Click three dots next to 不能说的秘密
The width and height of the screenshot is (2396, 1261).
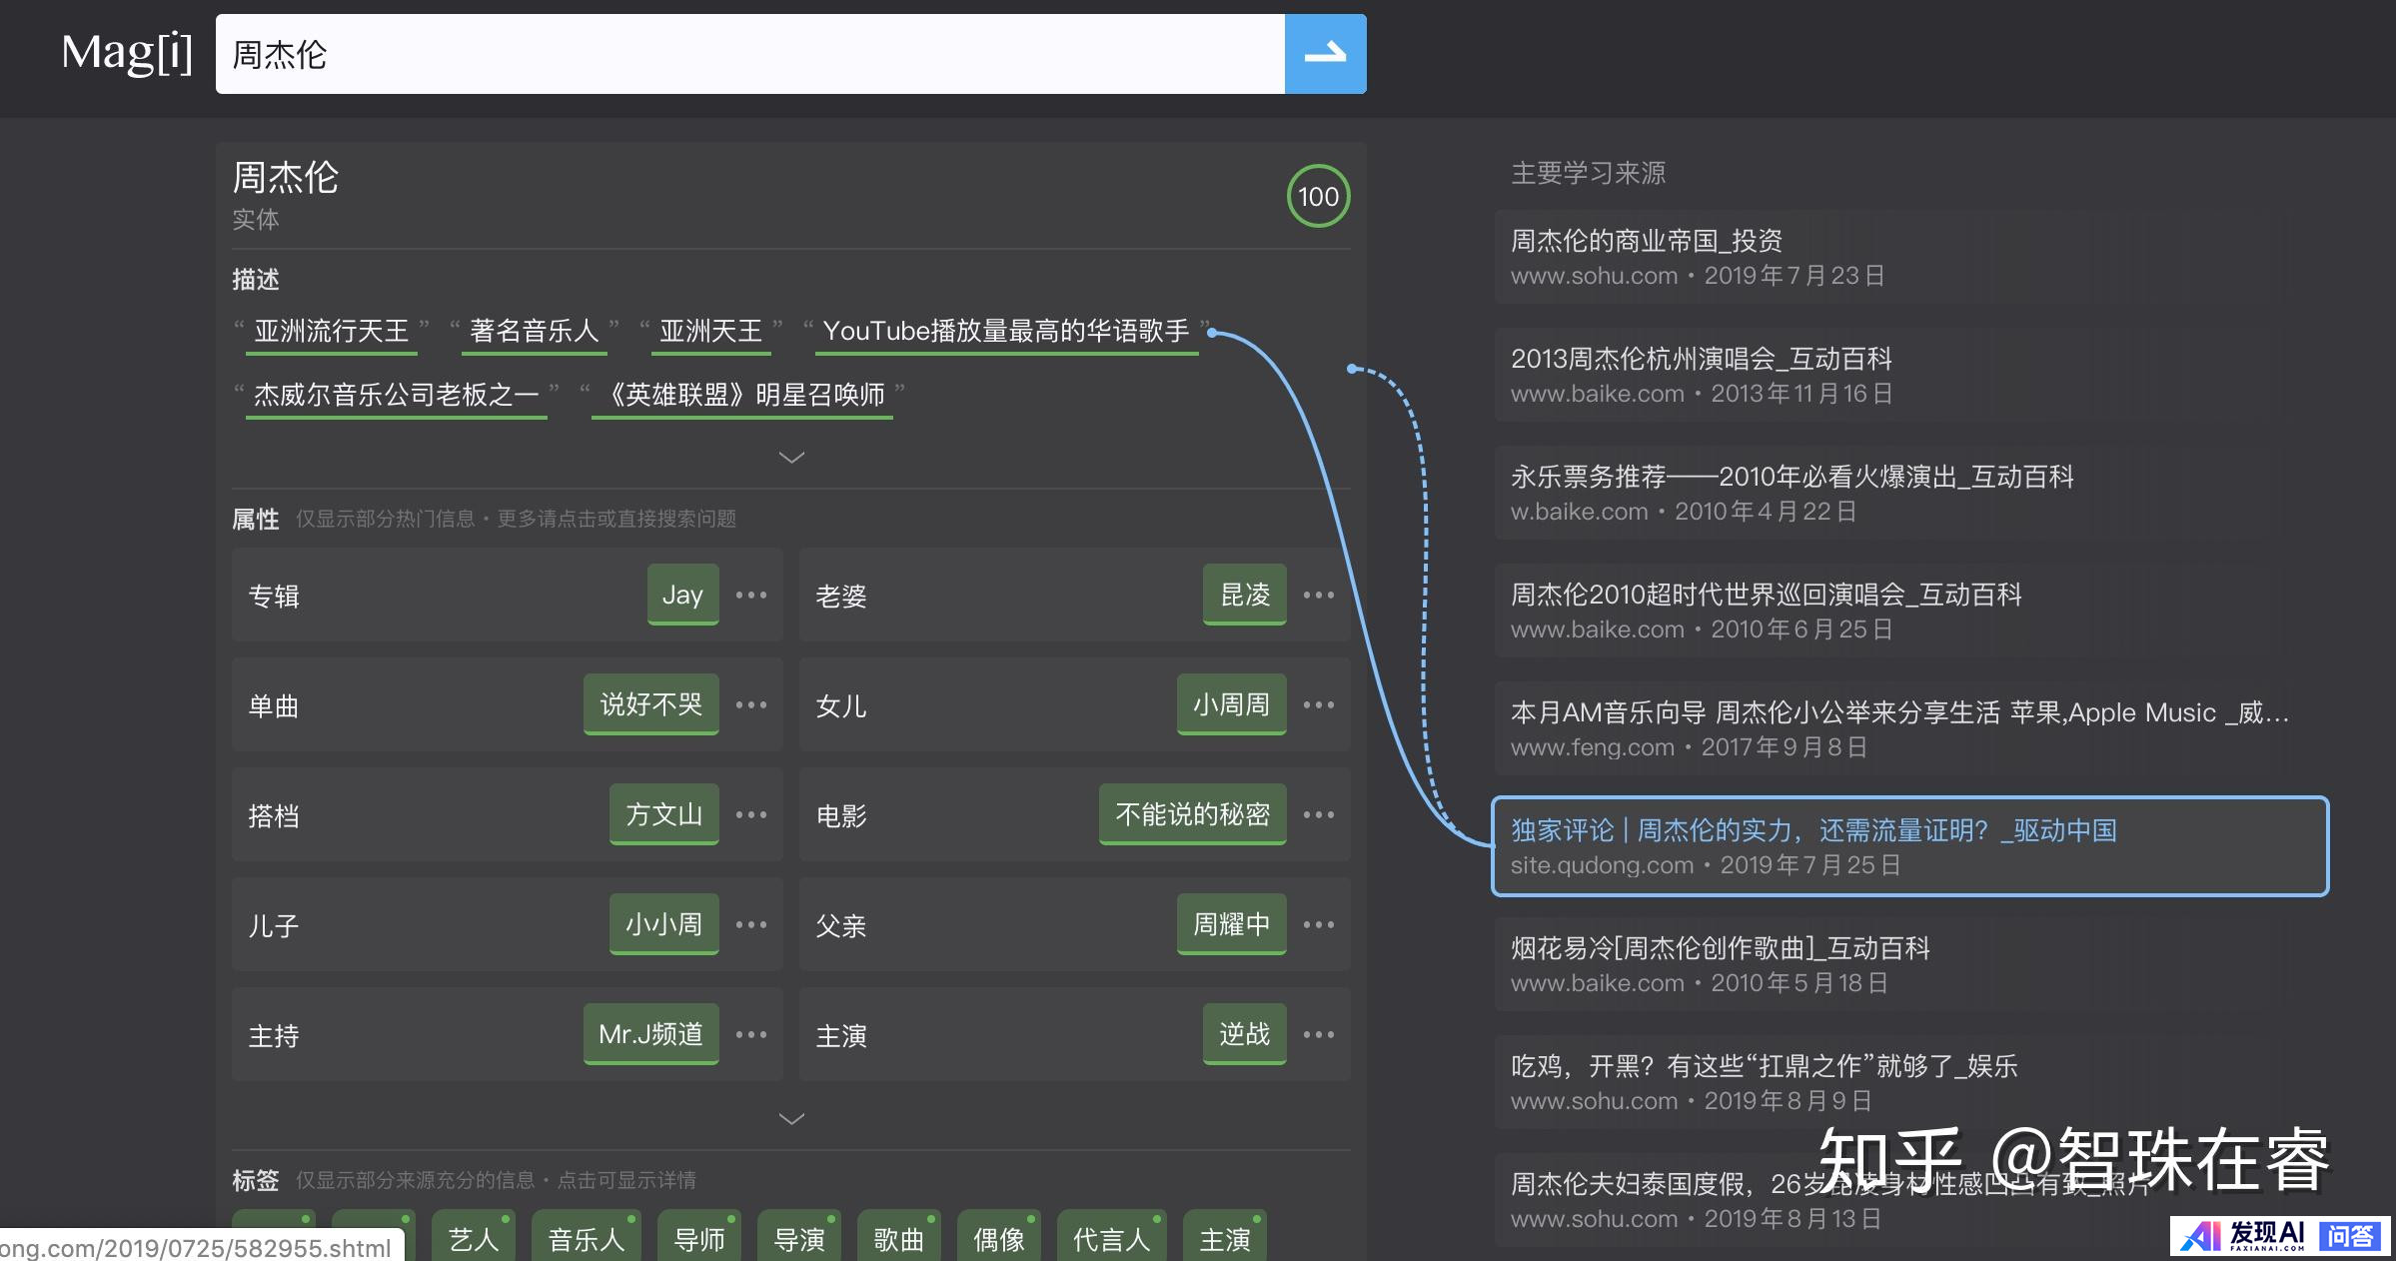(1319, 815)
